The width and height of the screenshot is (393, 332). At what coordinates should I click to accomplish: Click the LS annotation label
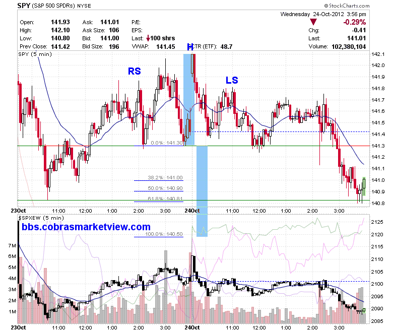pyautogui.click(x=232, y=80)
